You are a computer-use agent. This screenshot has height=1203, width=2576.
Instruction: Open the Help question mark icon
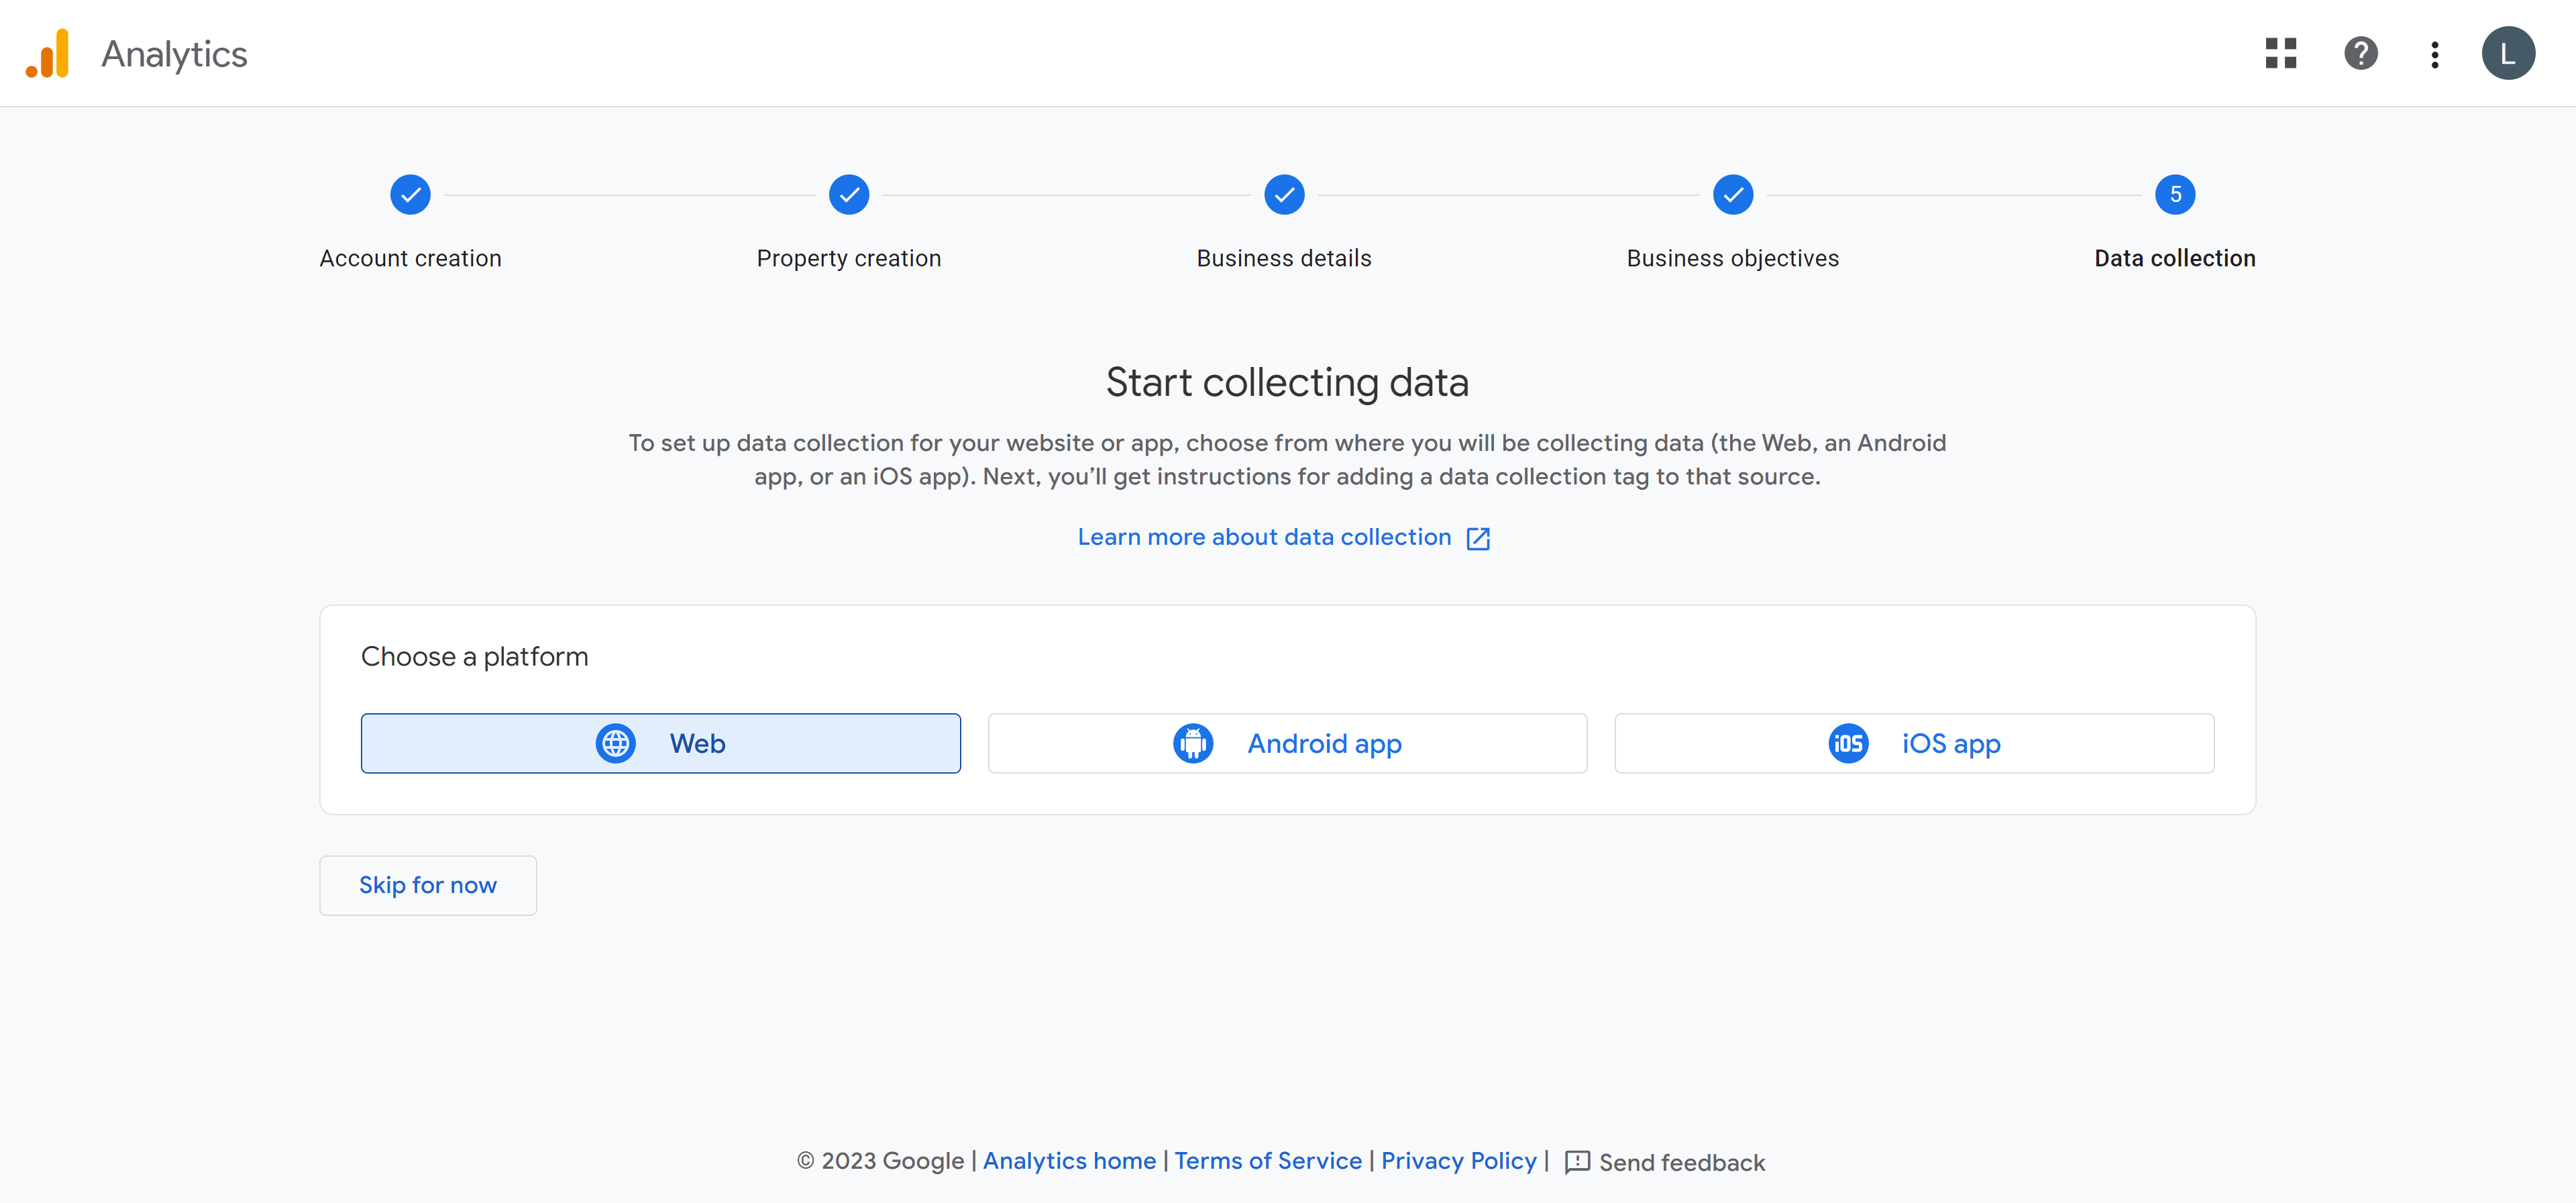[x=2361, y=53]
